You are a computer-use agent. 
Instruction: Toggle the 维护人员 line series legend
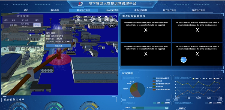click(197, 79)
